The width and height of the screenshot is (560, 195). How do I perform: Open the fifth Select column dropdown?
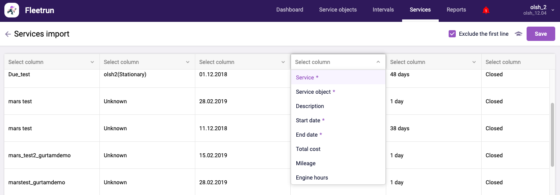pyautogui.click(x=434, y=62)
